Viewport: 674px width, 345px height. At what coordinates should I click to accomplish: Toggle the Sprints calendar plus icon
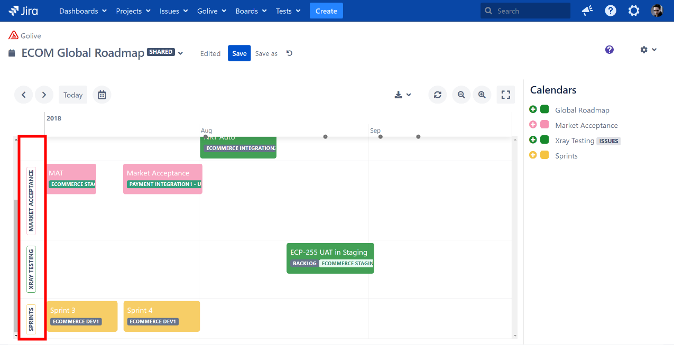(x=533, y=155)
